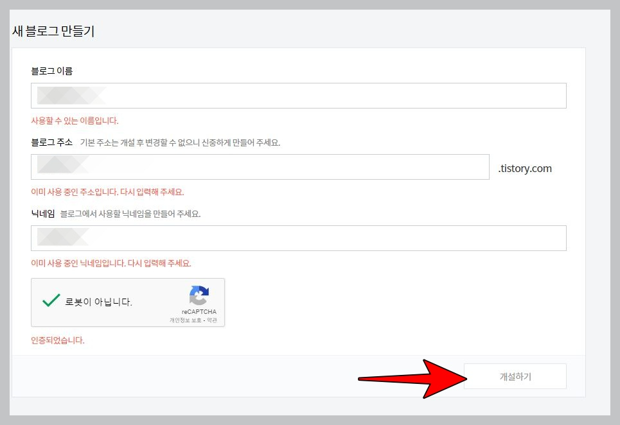Click the 닉네임 input field

pos(299,238)
